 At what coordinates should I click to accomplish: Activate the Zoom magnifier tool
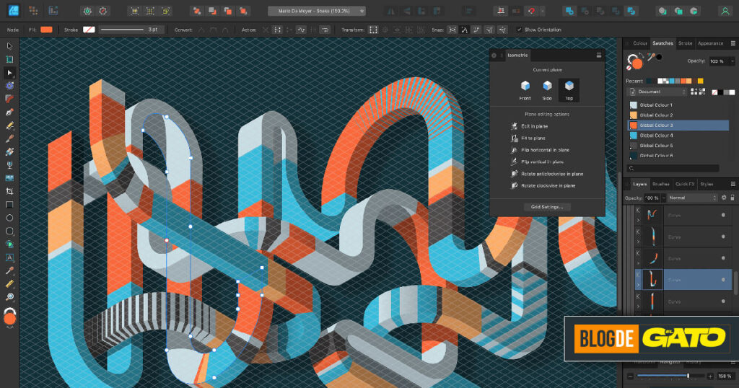tap(9, 296)
